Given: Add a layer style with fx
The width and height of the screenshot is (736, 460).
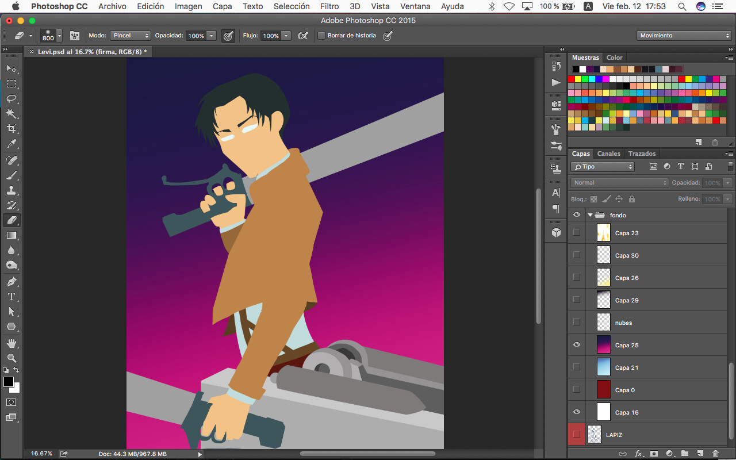Looking at the screenshot, I should pos(638,454).
